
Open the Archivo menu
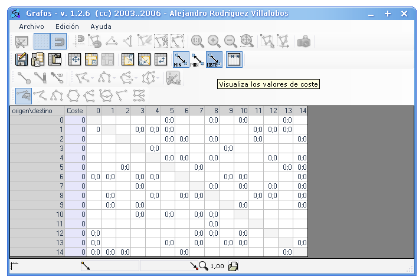[31, 27]
